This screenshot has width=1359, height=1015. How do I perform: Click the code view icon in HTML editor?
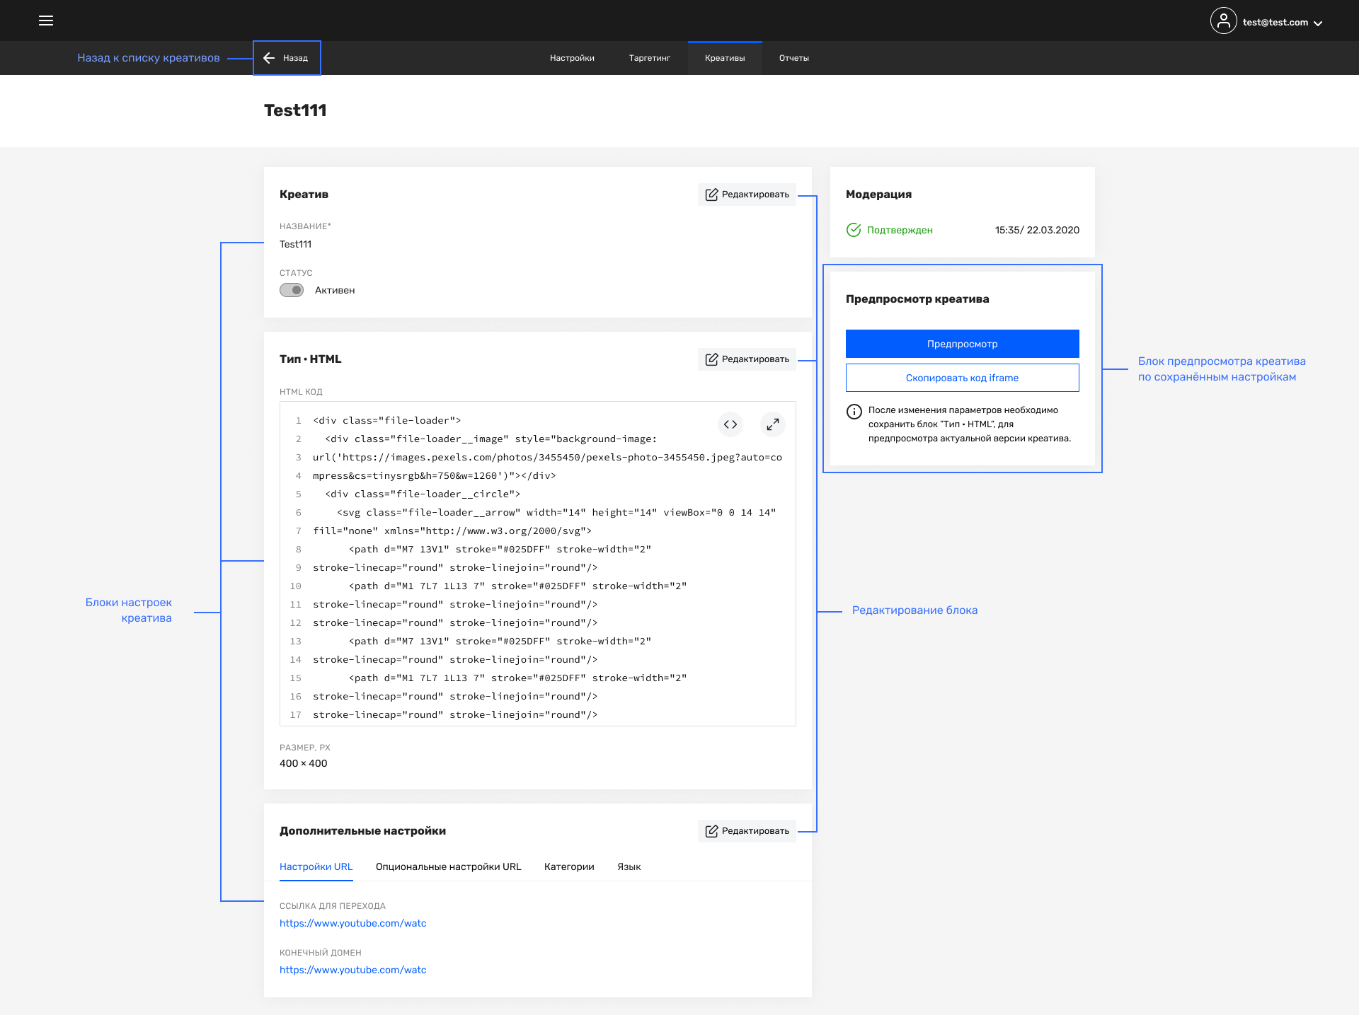coord(730,424)
